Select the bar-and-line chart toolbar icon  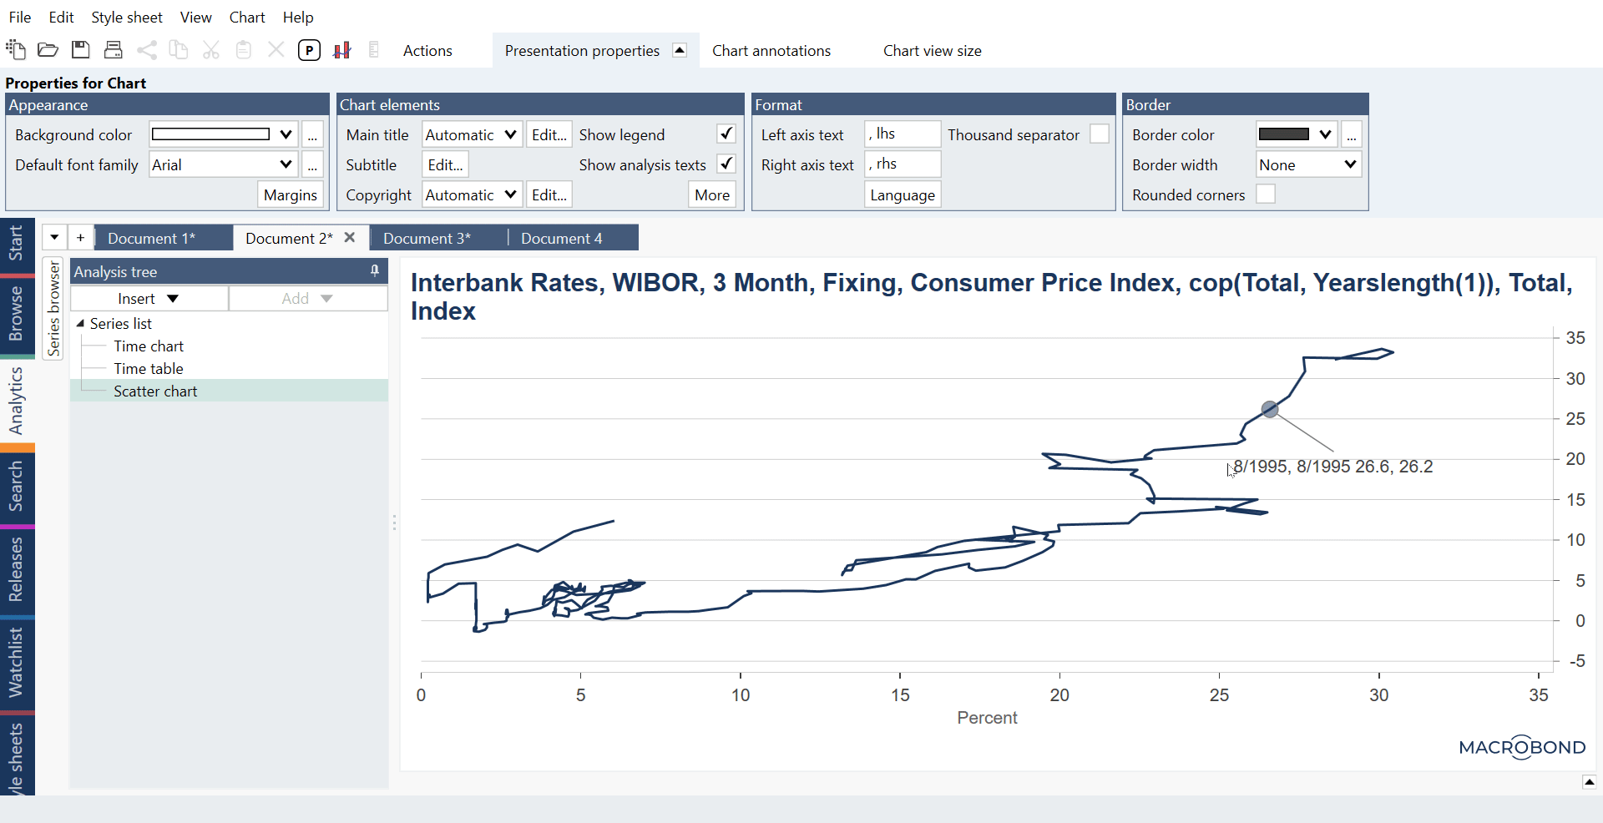click(x=341, y=50)
